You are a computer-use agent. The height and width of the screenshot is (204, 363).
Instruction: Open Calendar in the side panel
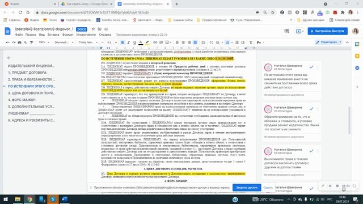[x=357, y=44]
